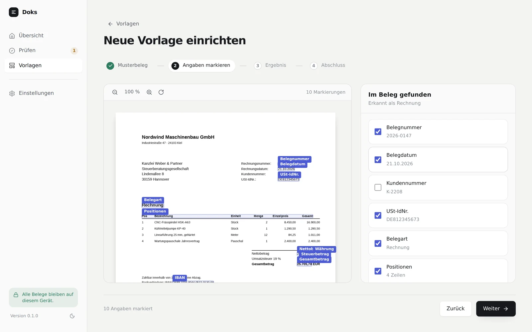
Task: Click the Belegdatum marker on the invoice
Action: (293, 164)
